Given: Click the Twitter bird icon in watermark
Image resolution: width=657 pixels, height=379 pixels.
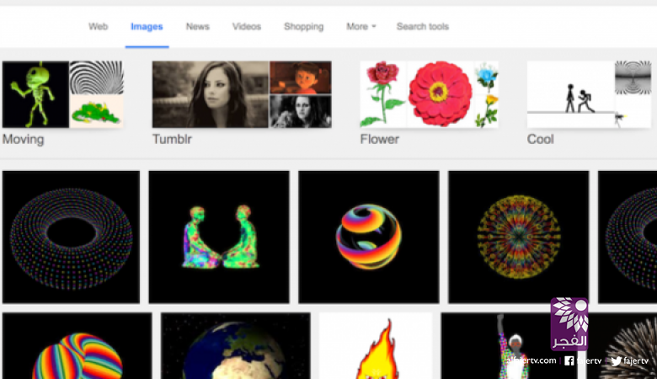Looking at the screenshot, I should click(x=616, y=360).
